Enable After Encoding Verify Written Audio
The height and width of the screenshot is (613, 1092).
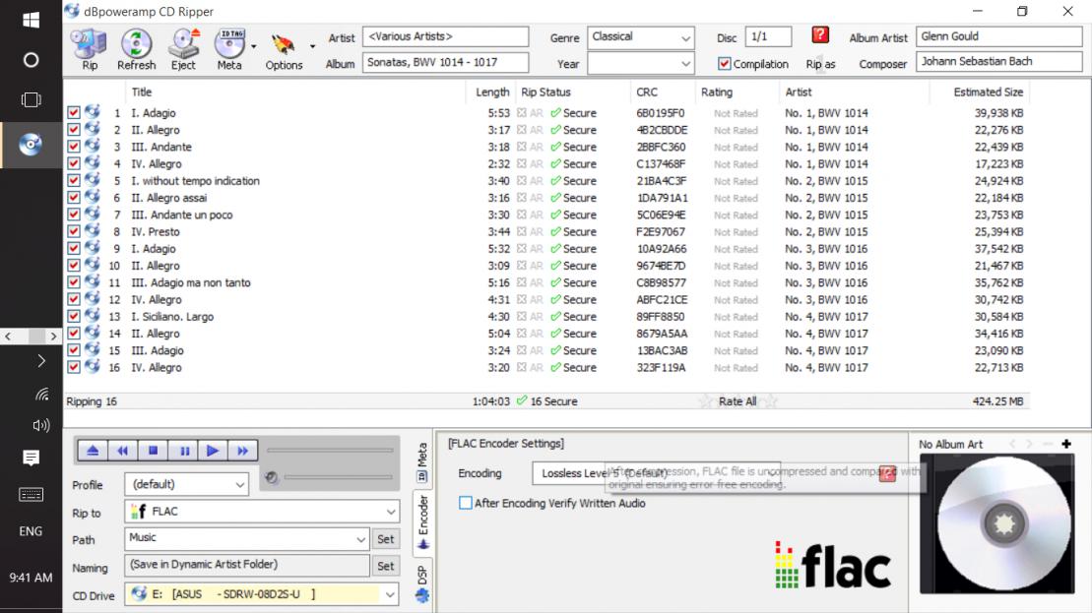[x=466, y=503]
